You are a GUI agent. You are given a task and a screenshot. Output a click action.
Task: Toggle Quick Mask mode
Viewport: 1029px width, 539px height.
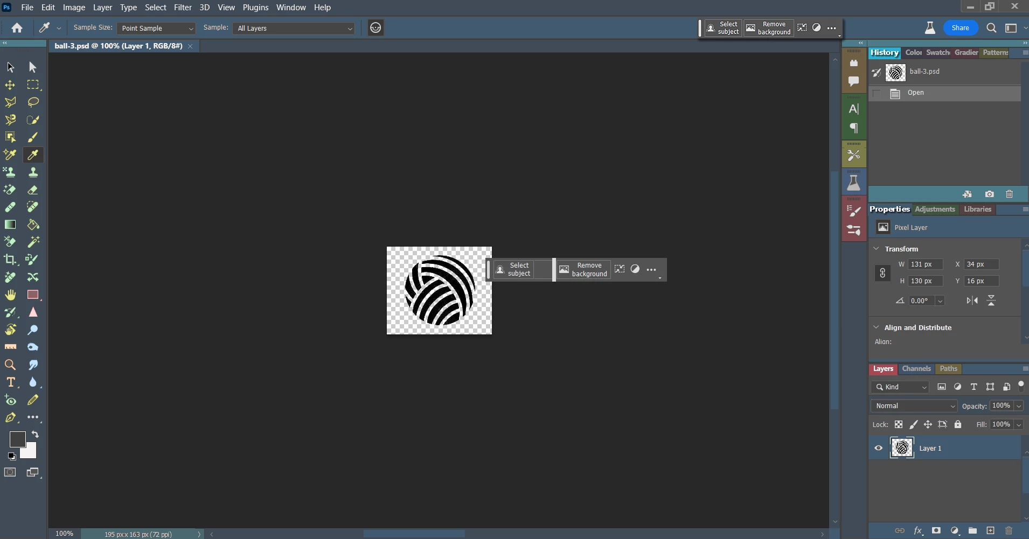pyautogui.click(x=10, y=472)
